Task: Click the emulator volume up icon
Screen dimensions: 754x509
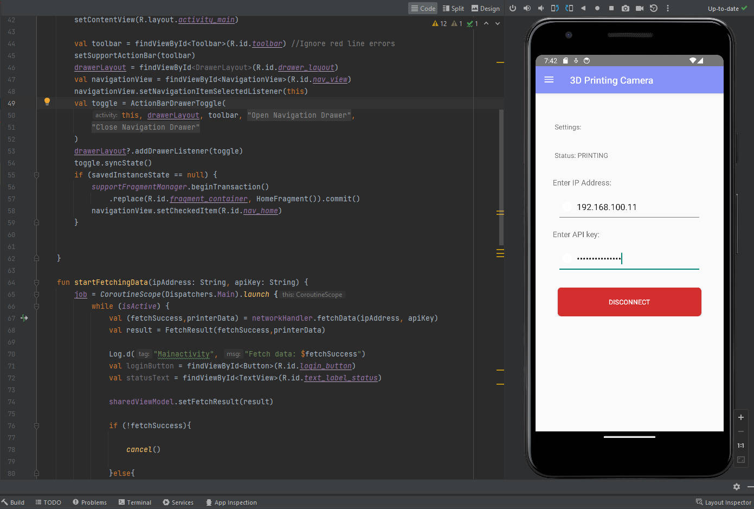Action: (x=527, y=8)
